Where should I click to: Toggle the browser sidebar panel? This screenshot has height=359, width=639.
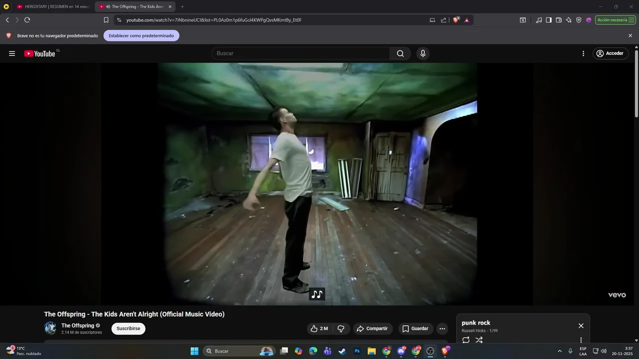point(549,20)
